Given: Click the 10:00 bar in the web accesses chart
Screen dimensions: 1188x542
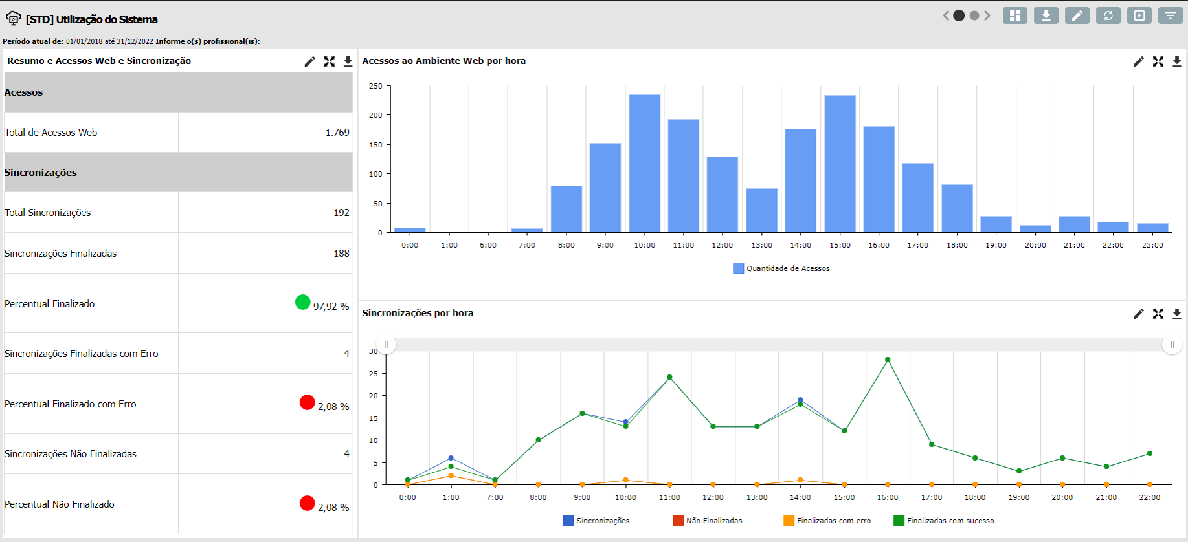Looking at the screenshot, I should pyautogui.click(x=645, y=164).
